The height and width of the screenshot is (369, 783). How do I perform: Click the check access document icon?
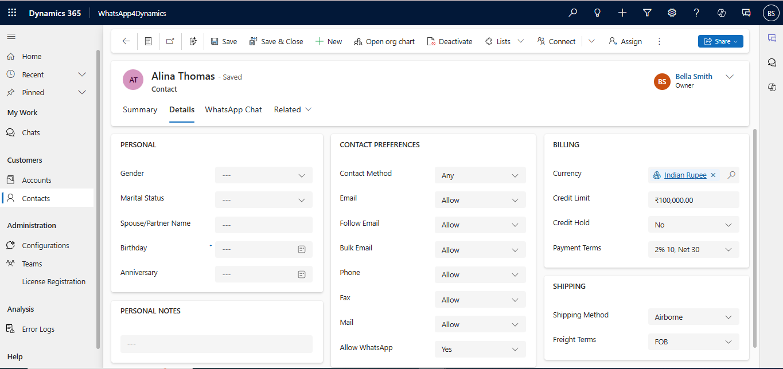(x=193, y=41)
